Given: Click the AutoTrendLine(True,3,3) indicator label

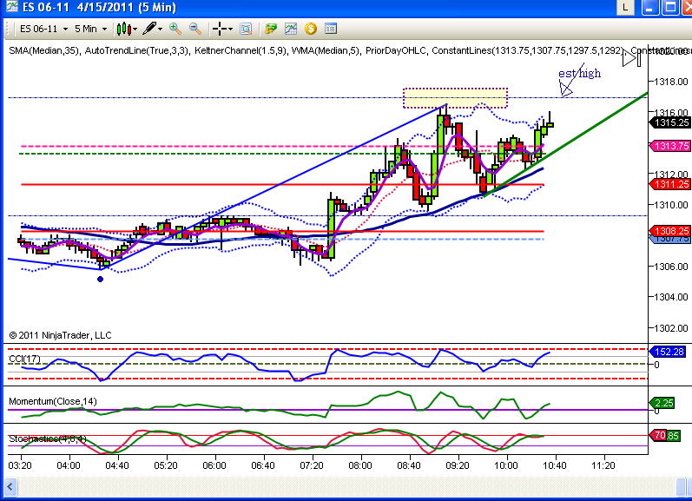Looking at the screenshot, I should pos(136,50).
